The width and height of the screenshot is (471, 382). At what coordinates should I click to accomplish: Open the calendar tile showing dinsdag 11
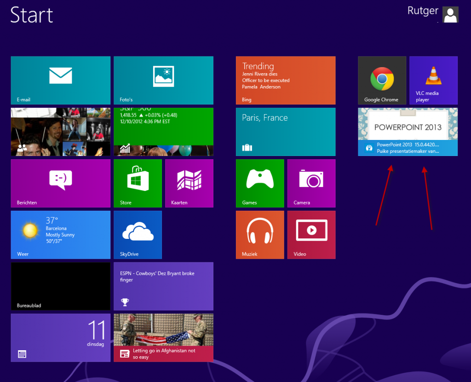(60, 337)
